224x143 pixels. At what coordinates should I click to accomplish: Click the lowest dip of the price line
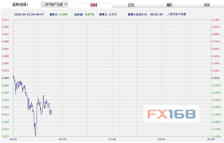pyautogui.click(x=36, y=136)
